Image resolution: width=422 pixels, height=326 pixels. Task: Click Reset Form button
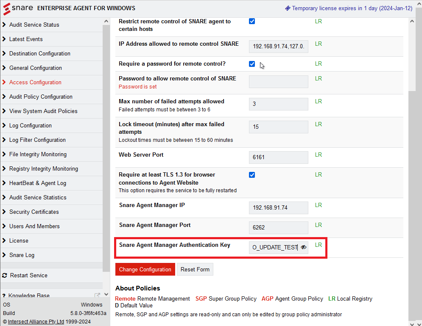(195, 269)
